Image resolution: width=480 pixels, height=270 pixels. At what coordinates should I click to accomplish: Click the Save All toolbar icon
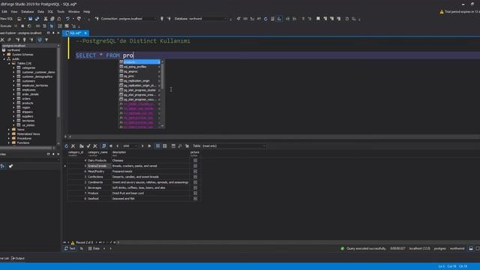[37, 19]
